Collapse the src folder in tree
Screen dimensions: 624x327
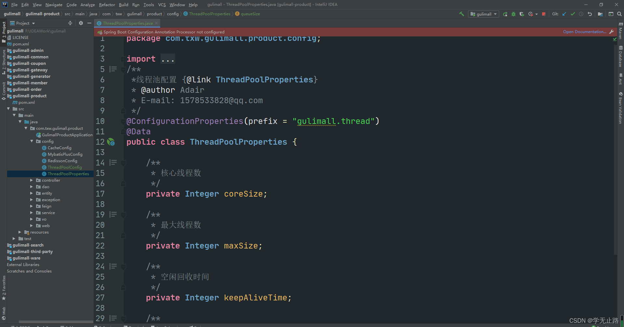(x=9, y=109)
